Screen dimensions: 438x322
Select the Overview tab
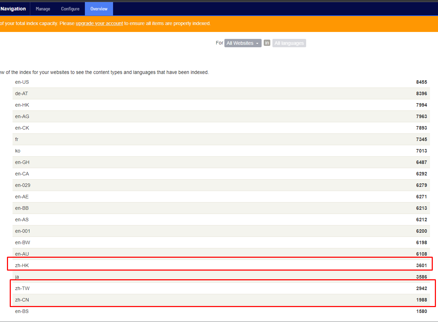coord(99,9)
